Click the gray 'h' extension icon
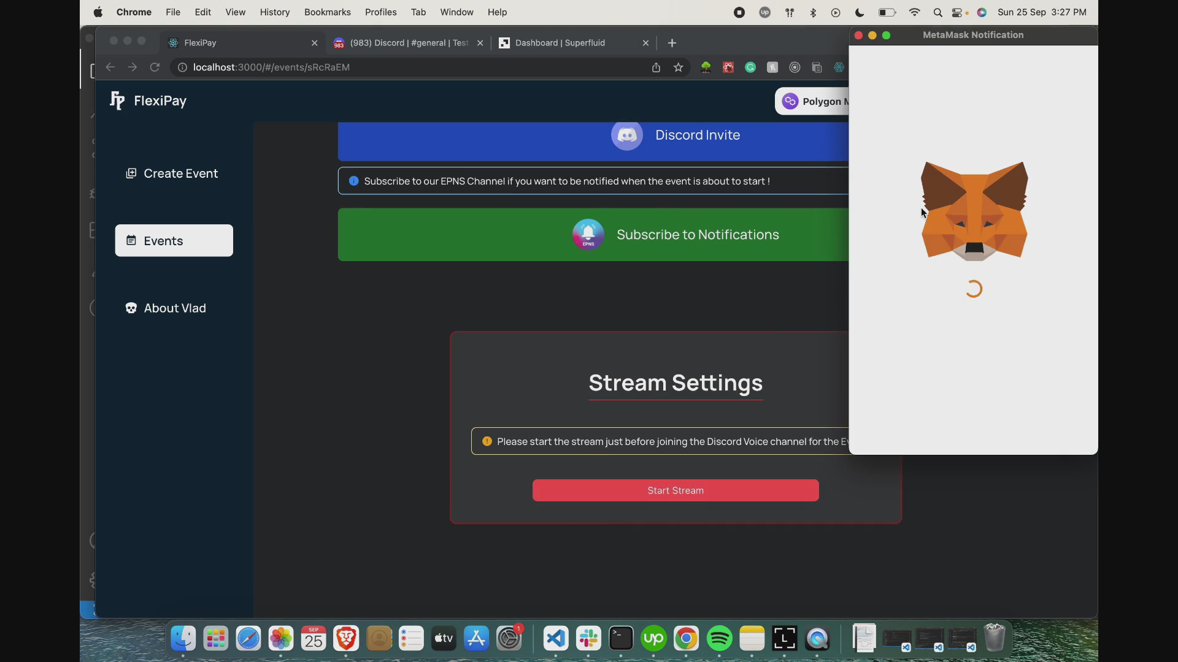 click(772, 67)
